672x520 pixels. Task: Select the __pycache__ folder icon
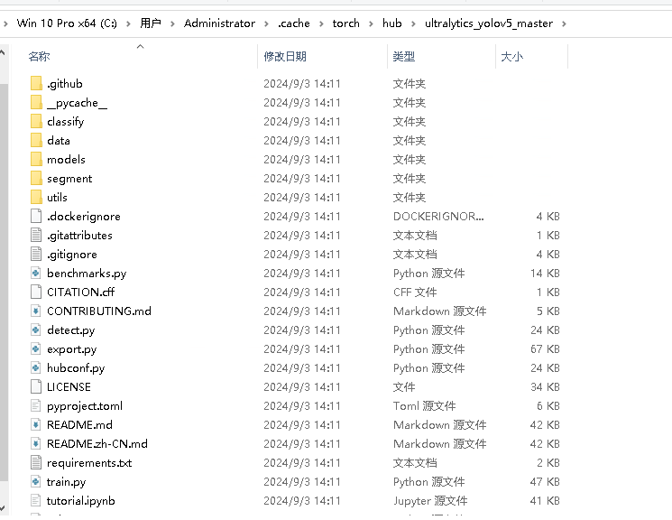[36, 102]
